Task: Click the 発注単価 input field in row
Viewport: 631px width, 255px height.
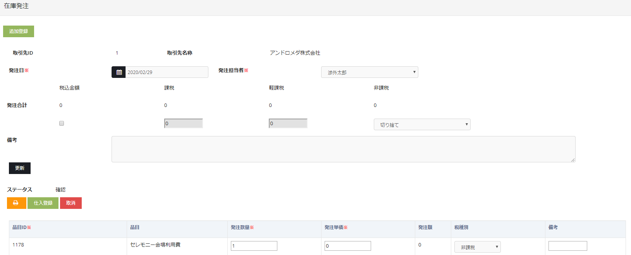Action: click(x=347, y=246)
